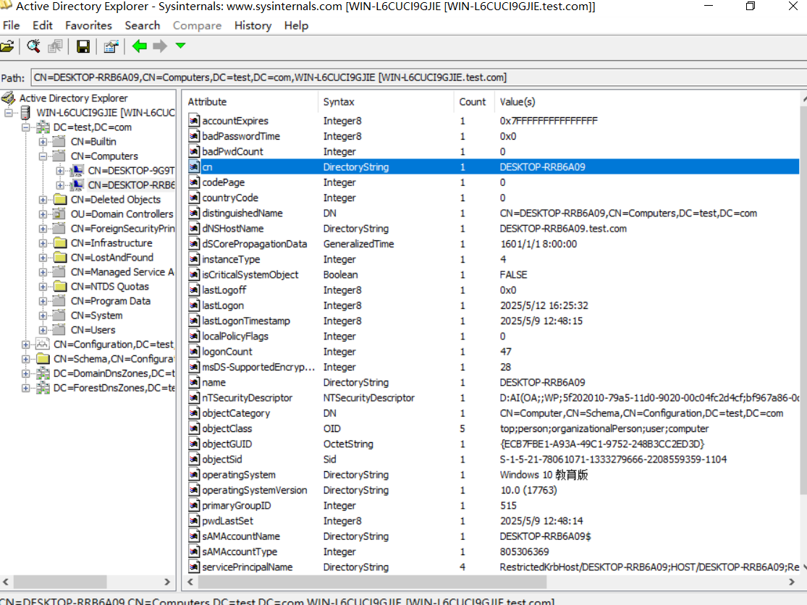Click the distinguishedName attribute icon
Viewport: 807px width, 605px height.
194,213
